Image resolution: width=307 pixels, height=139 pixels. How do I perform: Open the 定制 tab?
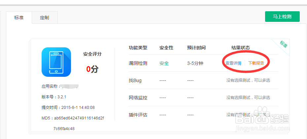[45, 18]
